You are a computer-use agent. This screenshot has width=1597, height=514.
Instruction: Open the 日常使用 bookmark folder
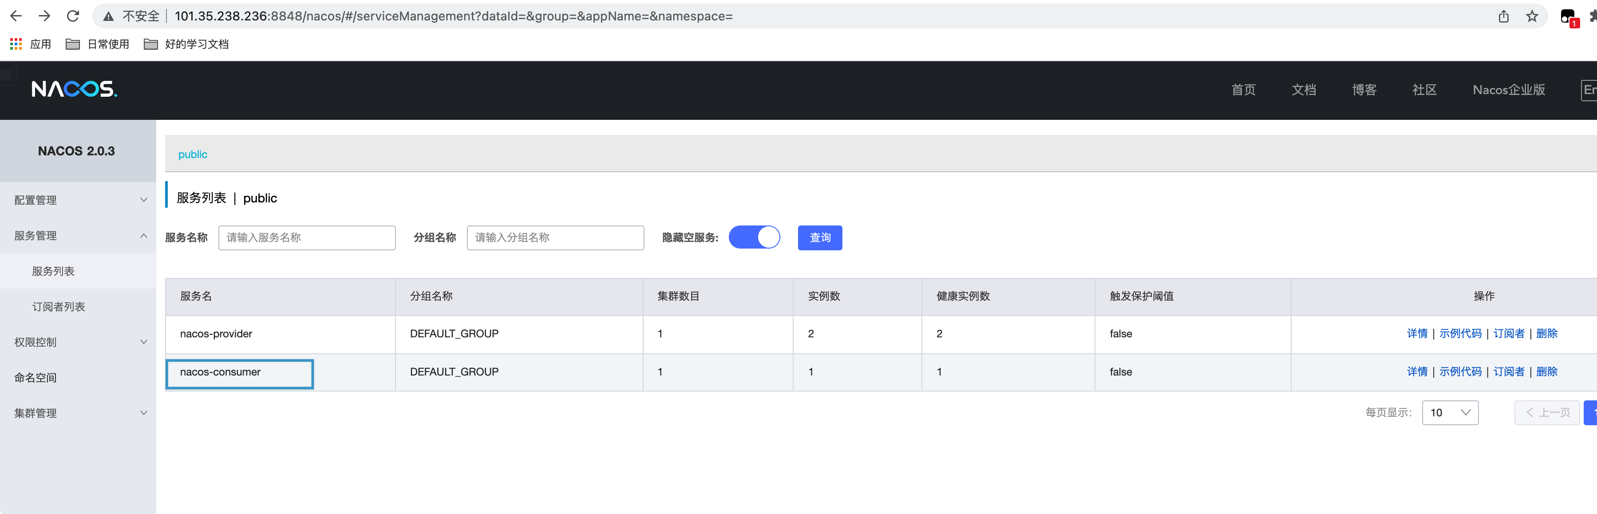coord(98,44)
